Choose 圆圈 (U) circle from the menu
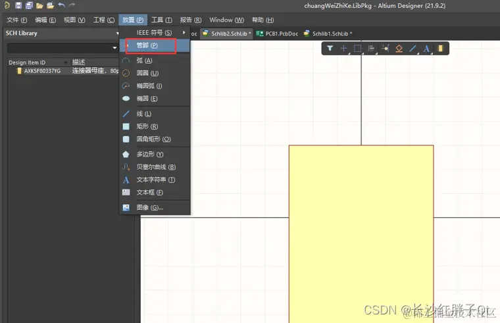Screen dimensions: 500x323 point(155,73)
